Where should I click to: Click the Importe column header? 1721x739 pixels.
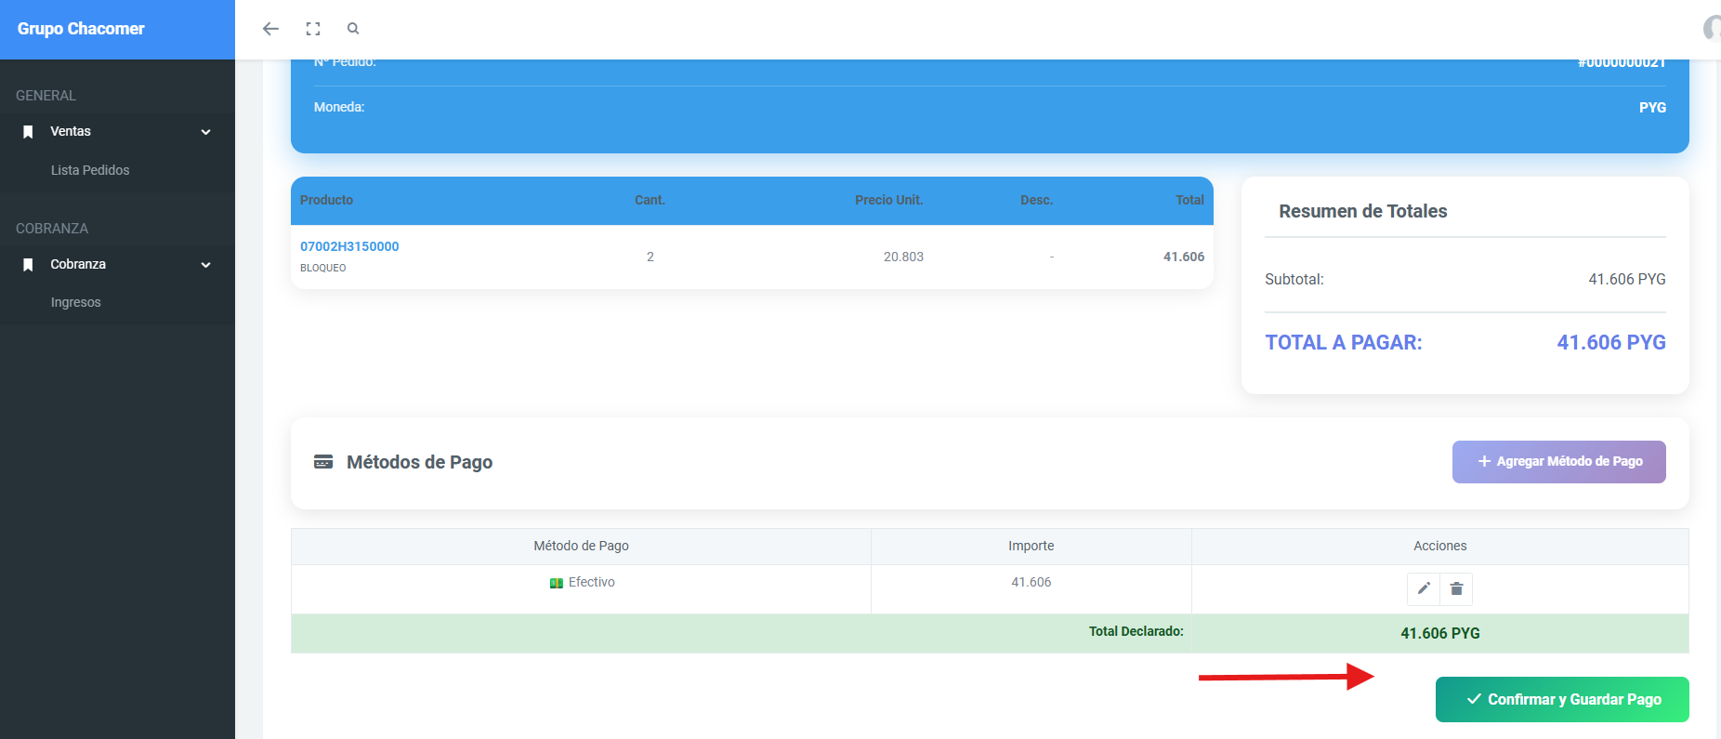[1031, 546]
